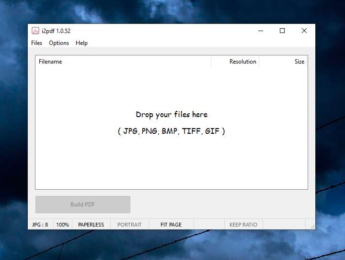Click KEEP RATIO in the status bar
This screenshot has width=345, height=260.
pyautogui.click(x=243, y=225)
